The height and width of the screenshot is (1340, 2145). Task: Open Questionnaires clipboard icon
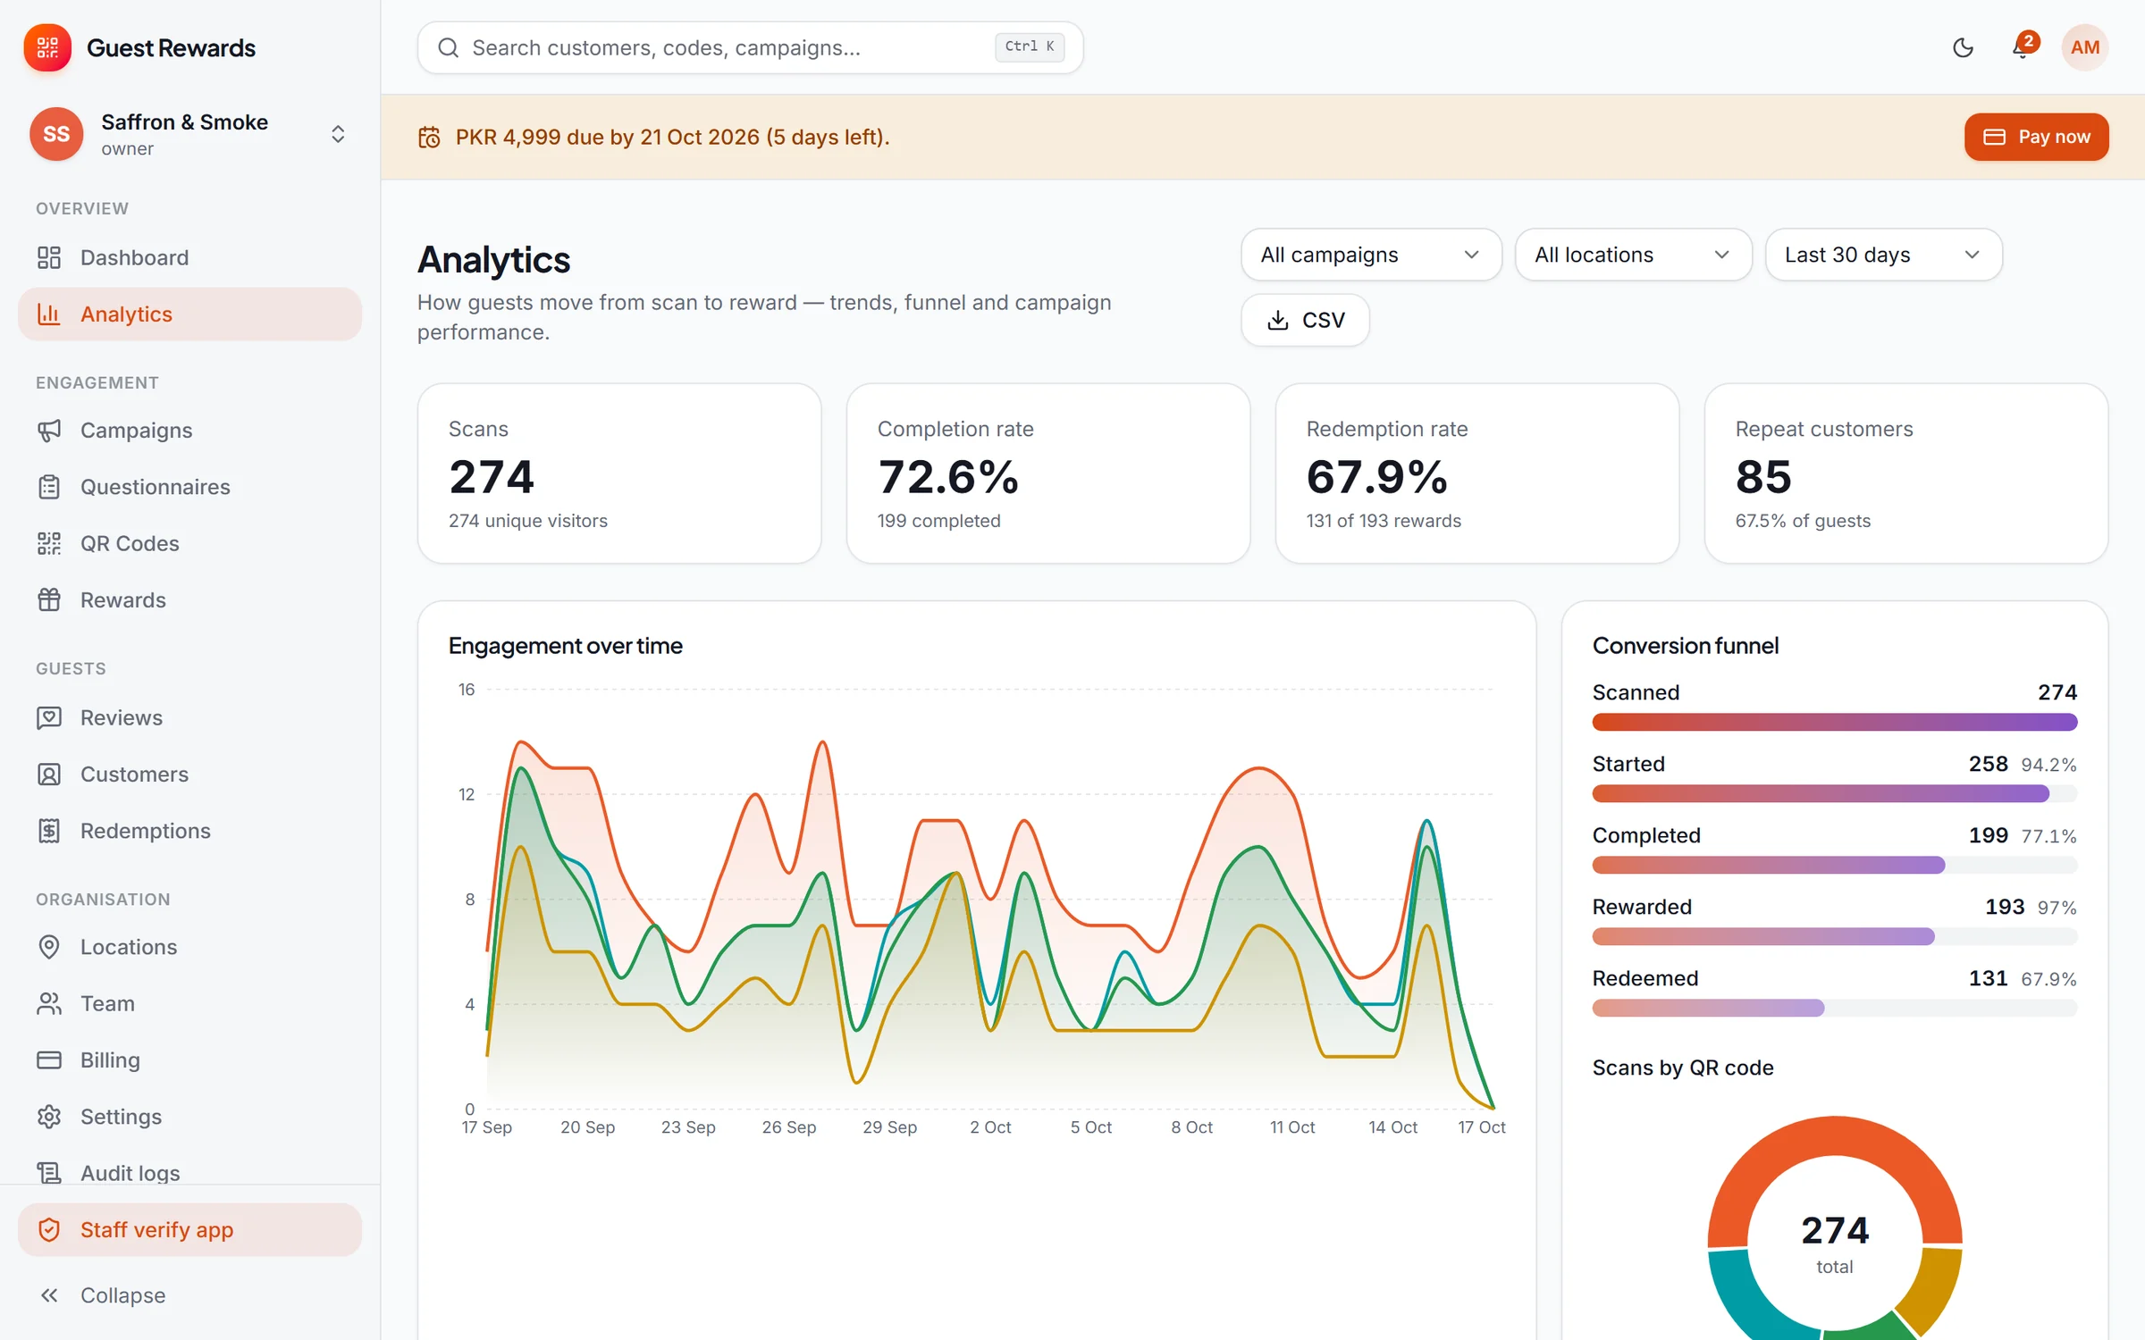[49, 487]
